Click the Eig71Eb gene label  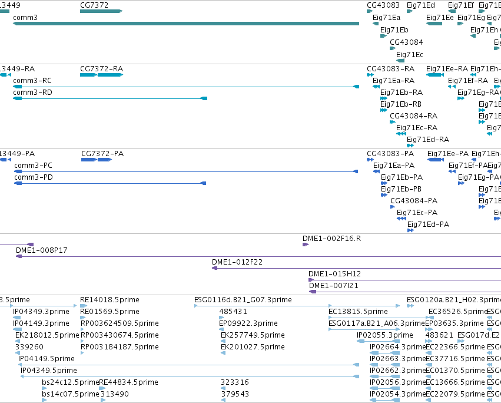[394, 29]
